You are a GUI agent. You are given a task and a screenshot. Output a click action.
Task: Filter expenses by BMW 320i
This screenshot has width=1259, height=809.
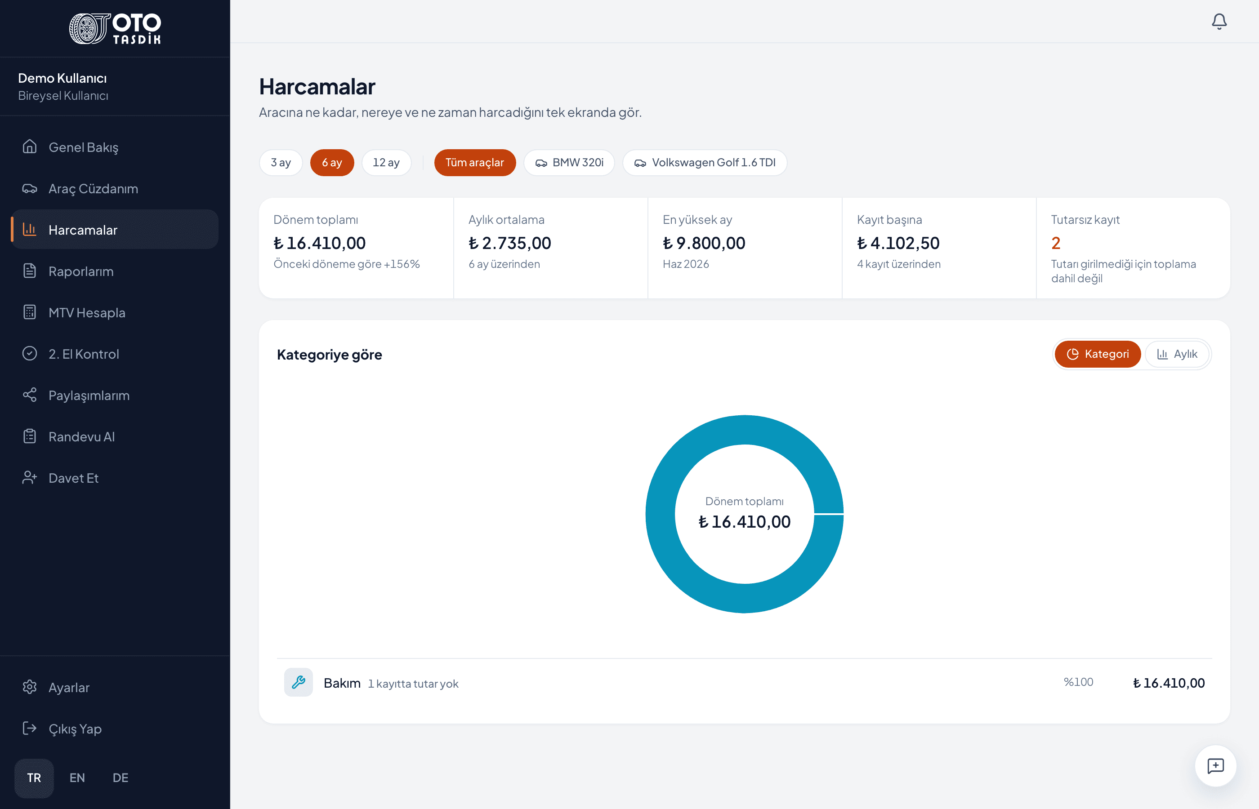coord(569,162)
